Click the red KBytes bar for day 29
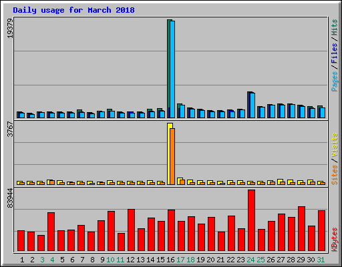Screen dimensions: 342x267 tap(301, 228)
